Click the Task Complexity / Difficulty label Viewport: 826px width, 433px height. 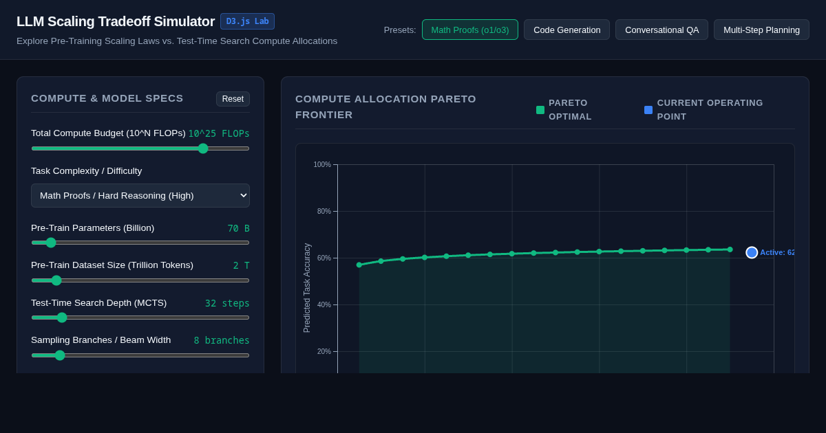[87, 170]
